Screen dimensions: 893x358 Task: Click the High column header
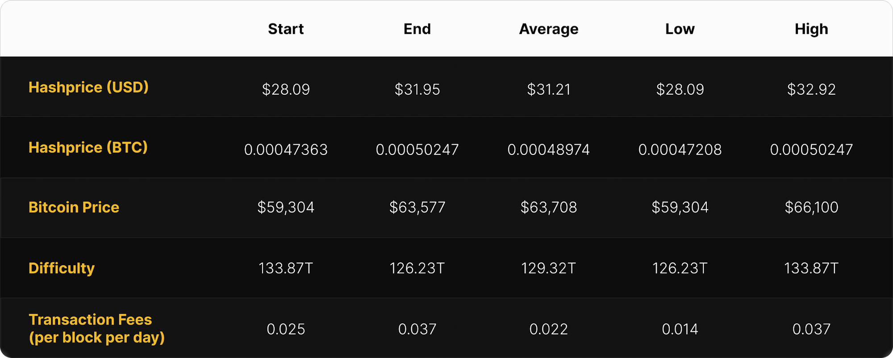click(x=811, y=29)
